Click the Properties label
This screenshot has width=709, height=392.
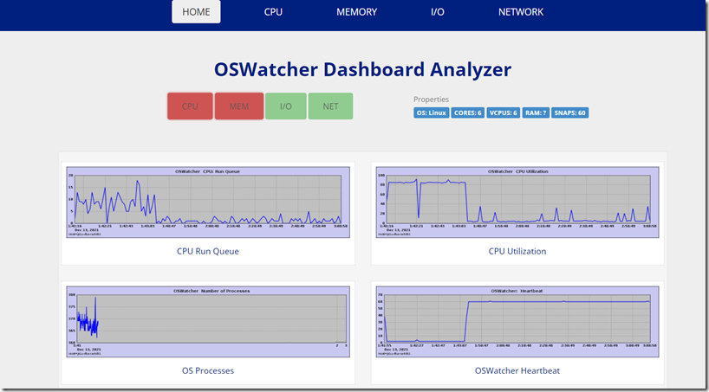(x=432, y=100)
